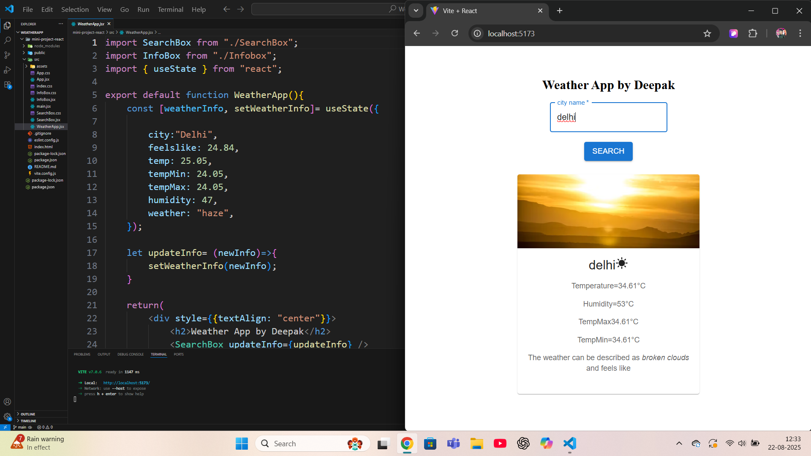This screenshot has width=811, height=456.
Task: Switch to the OUTPUT panel tab
Action: (x=104, y=354)
